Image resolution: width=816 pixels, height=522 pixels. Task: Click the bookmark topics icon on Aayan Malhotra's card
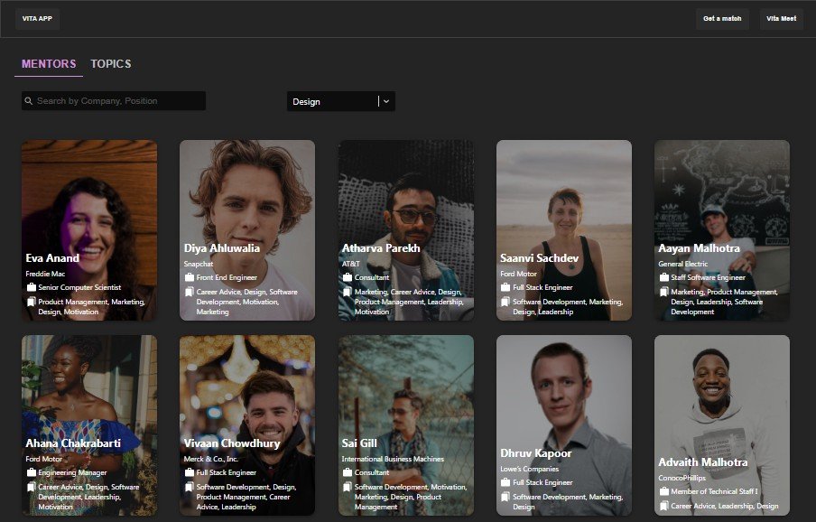tap(662, 293)
